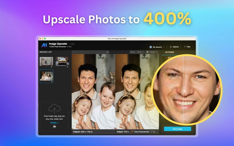Image resolution: width=234 pixels, height=146 pixels.
Task: Follow the Browse link
Action: point(54,122)
